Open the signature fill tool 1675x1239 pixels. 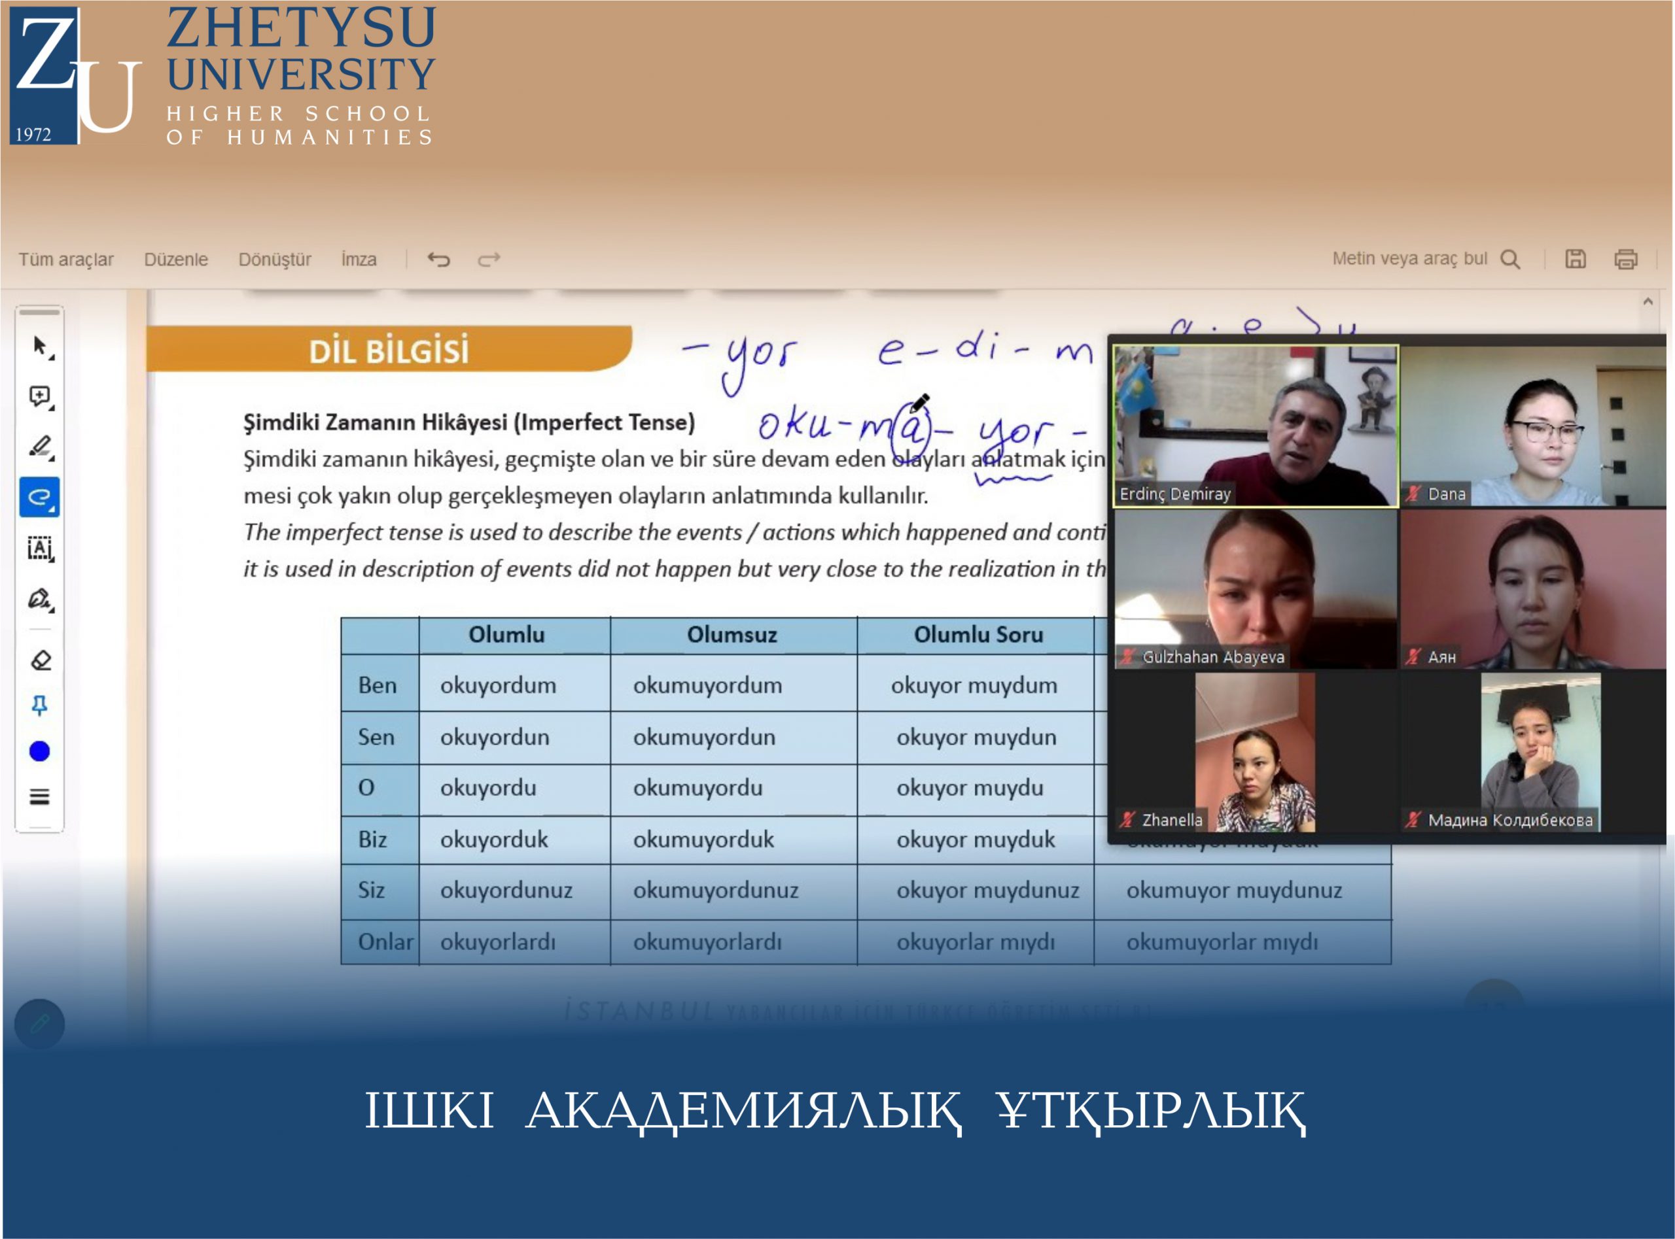point(40,600)
